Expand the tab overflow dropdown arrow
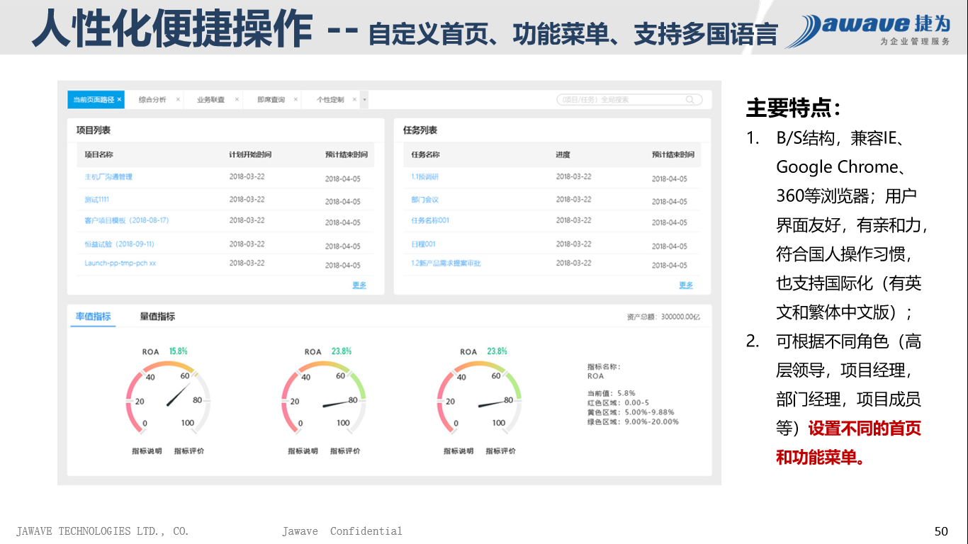 point(364,100)
